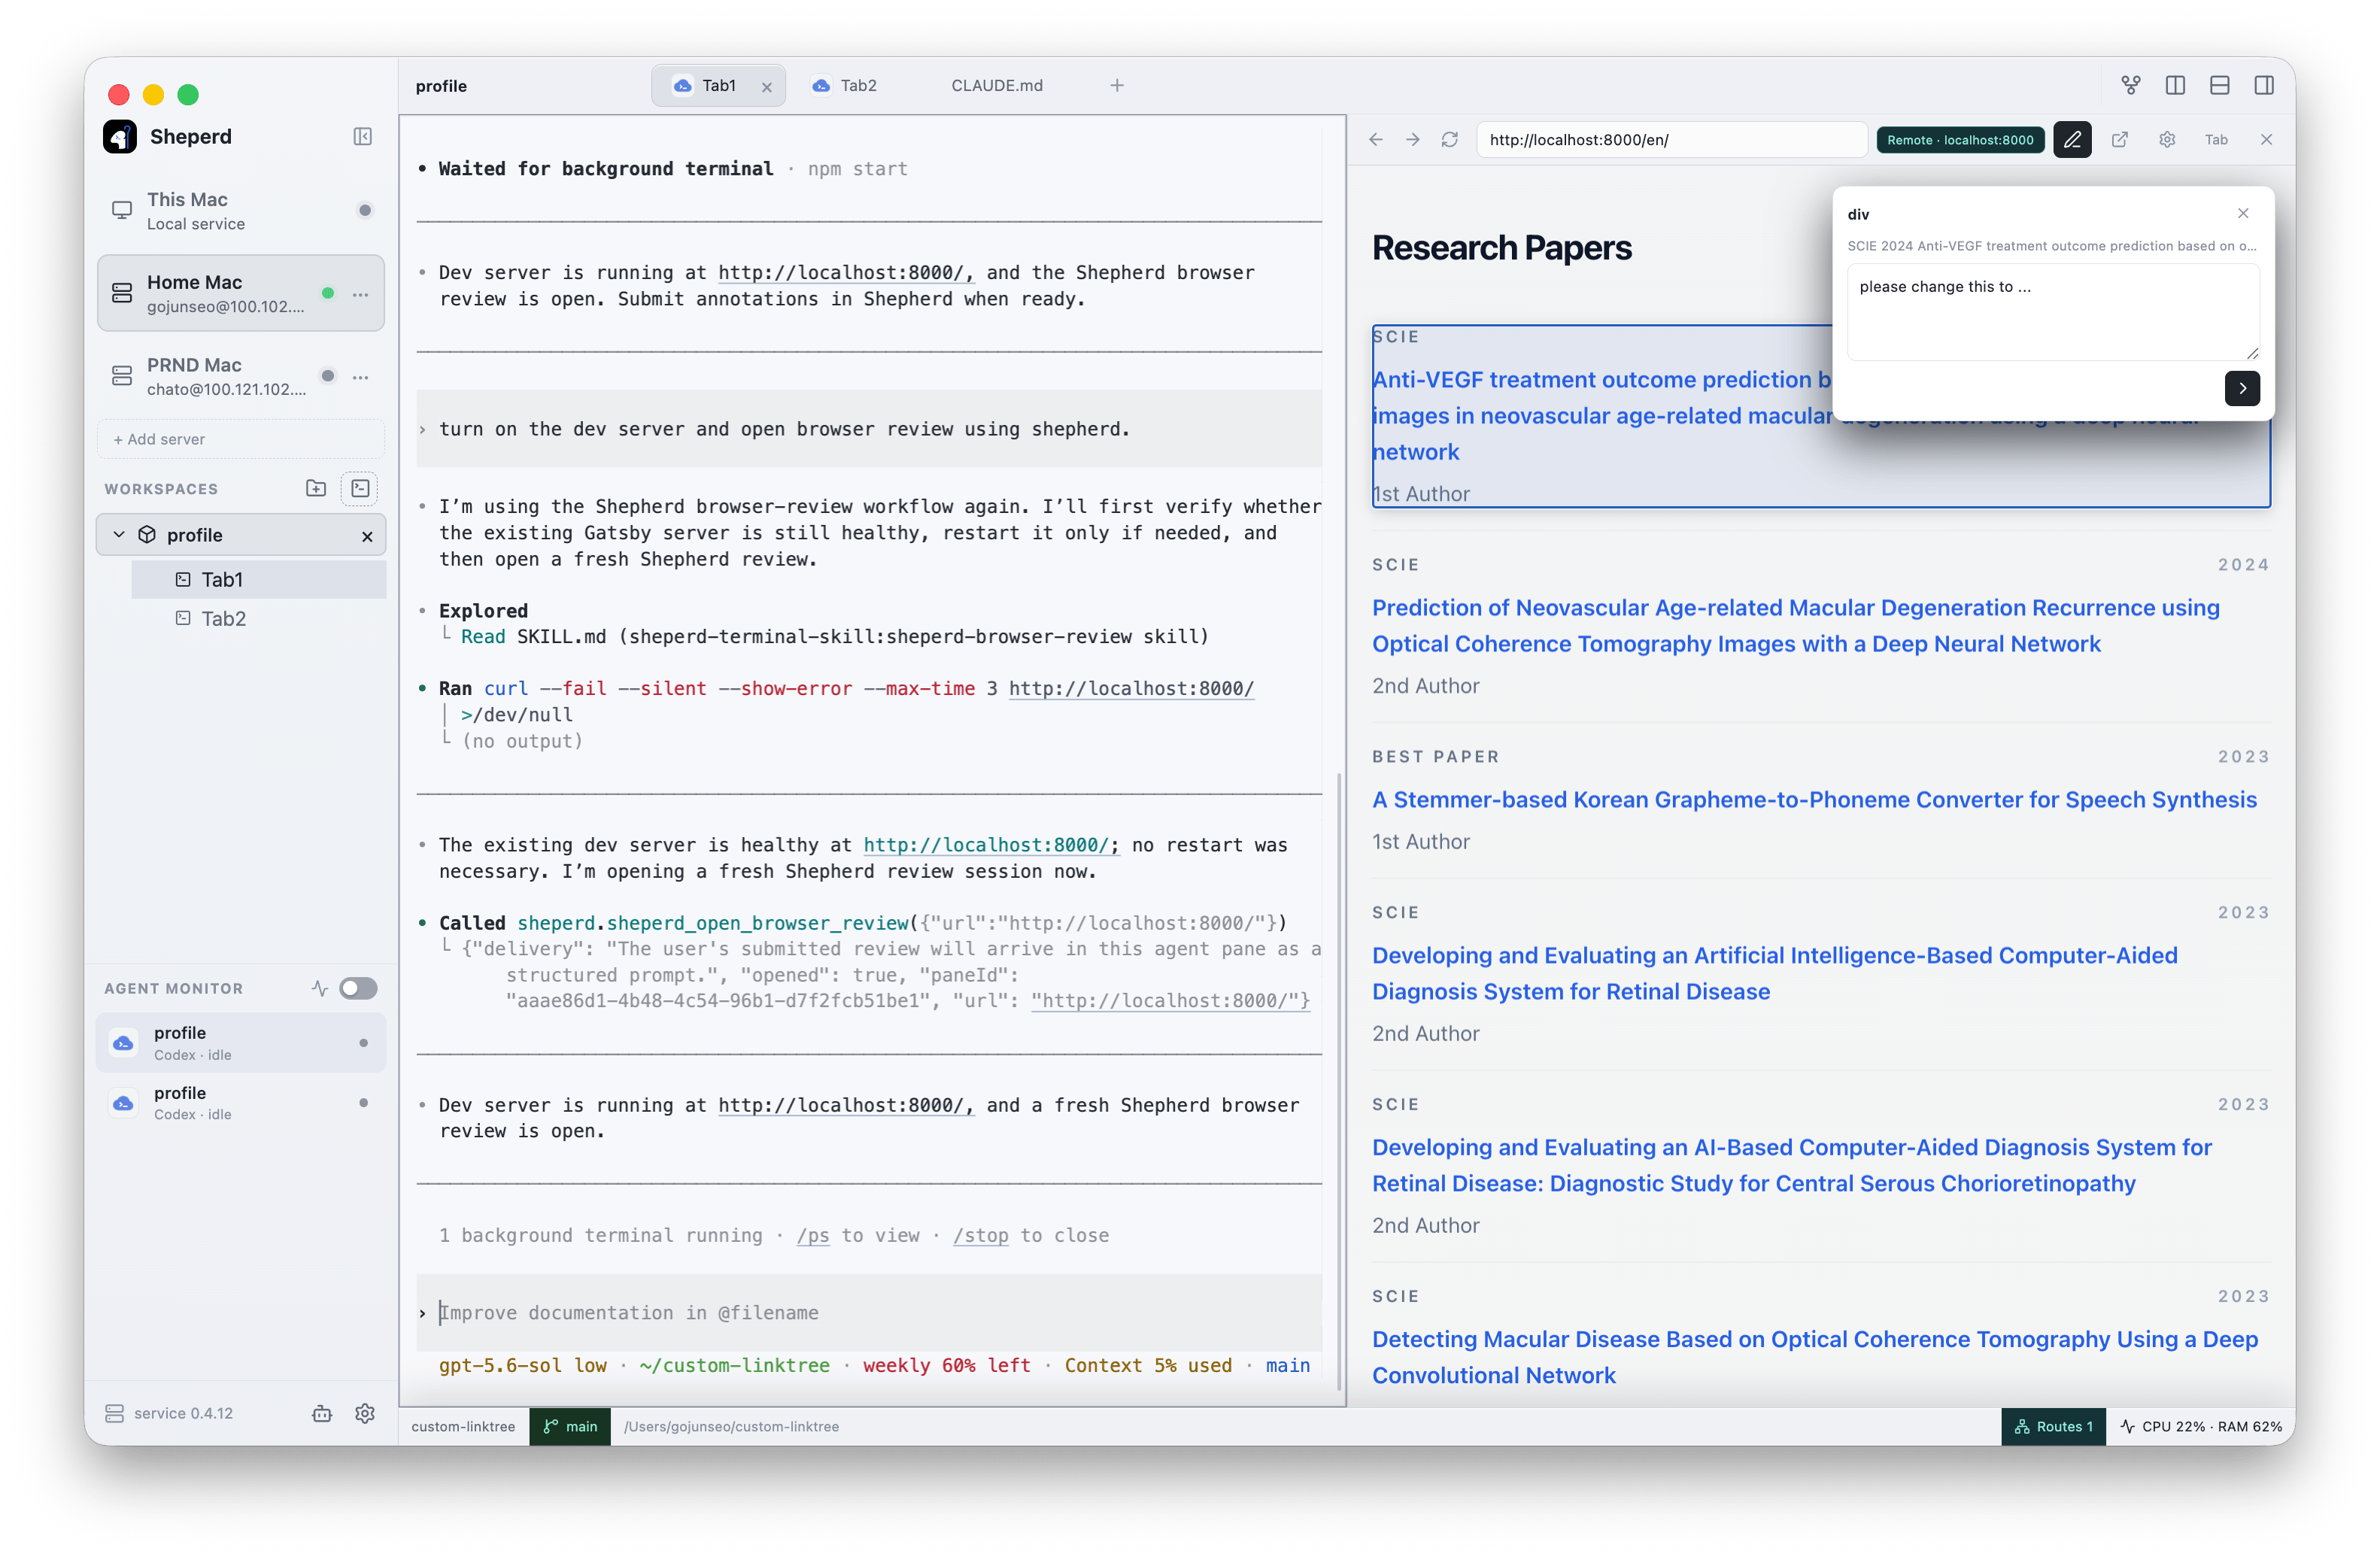The width and height of the screenshot is (2380, 1557).
Task: Close the Tab1 tab
Action: [x=767, y=87]
